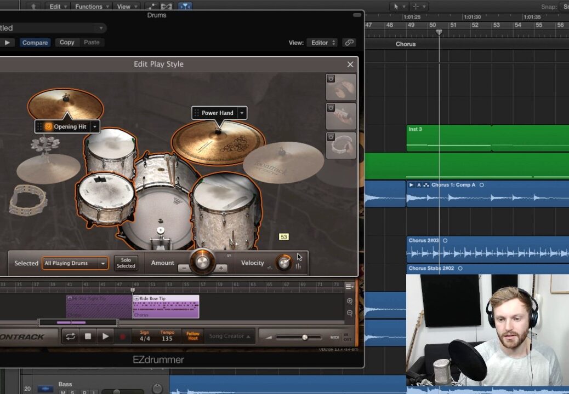The width and height of the screenshot is (569, 394).
Task: Open the Edit menu
Action: click(58, 7)
